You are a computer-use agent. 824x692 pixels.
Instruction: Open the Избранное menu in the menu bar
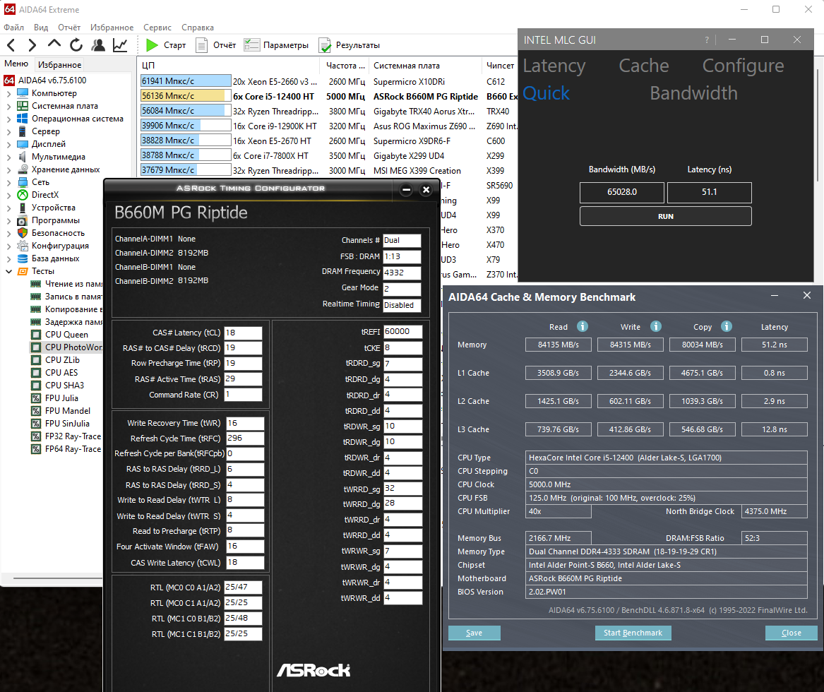(112, 28)
